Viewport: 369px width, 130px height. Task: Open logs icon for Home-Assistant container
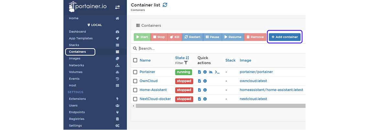[199, 90]
